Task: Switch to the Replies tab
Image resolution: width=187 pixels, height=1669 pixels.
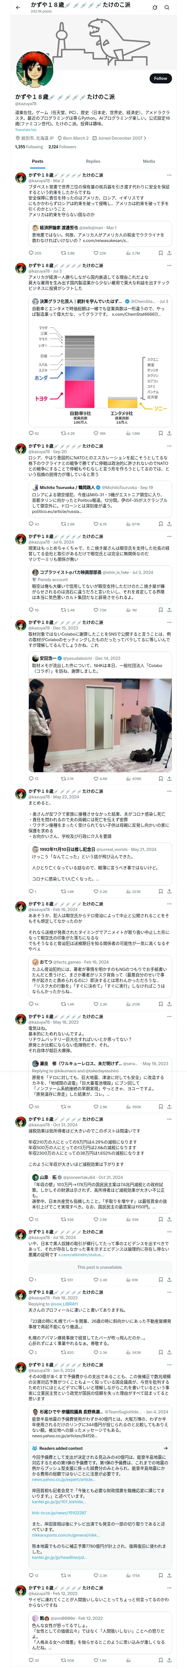Action: [x=93, y=161]
